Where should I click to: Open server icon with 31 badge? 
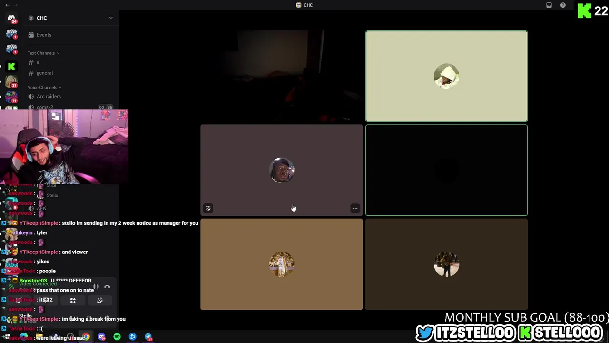coord(11,82)
